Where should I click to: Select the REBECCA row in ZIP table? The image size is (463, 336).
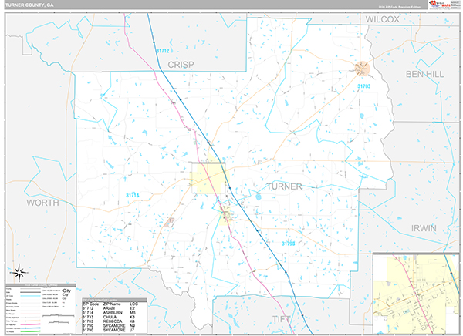click(x=114, y=321)
